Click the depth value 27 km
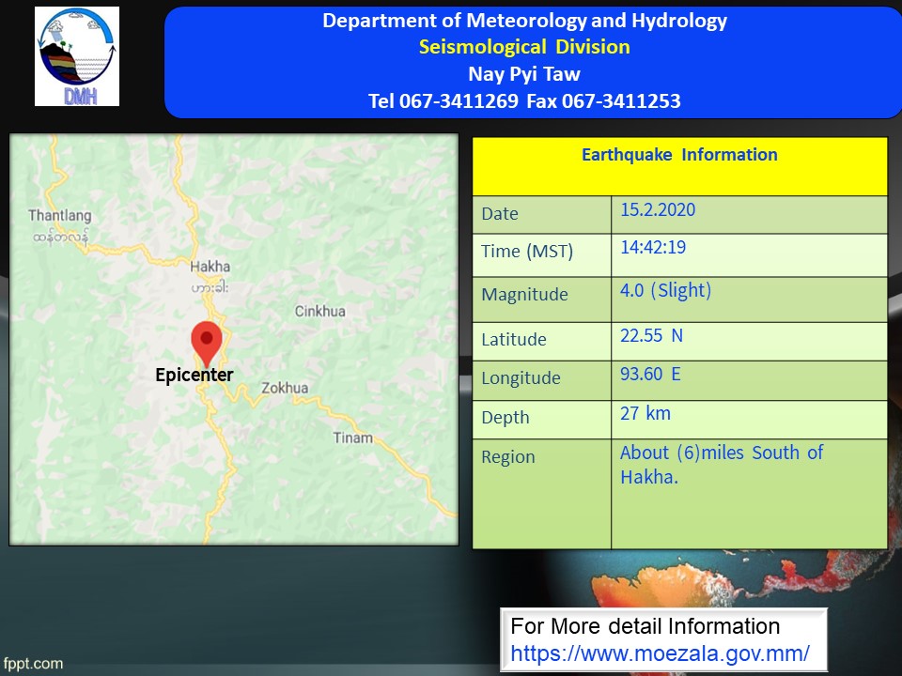 pyautogui.click(x=645, y=413)
